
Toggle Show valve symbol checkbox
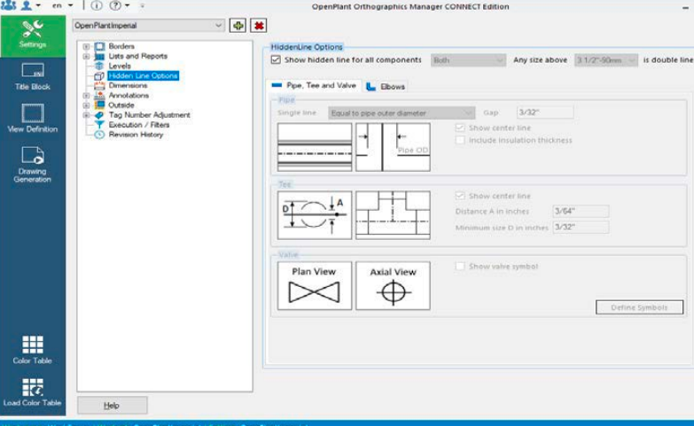coord(460,267)
